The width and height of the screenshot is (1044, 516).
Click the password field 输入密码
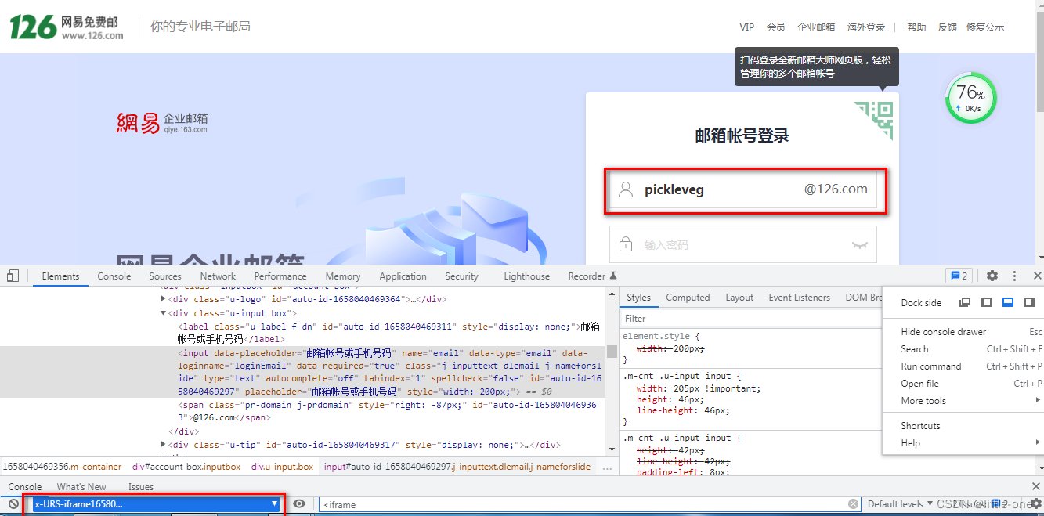click(x=742, y=245)
